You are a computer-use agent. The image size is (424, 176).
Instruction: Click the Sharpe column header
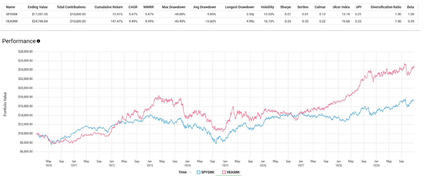point(286,7)
